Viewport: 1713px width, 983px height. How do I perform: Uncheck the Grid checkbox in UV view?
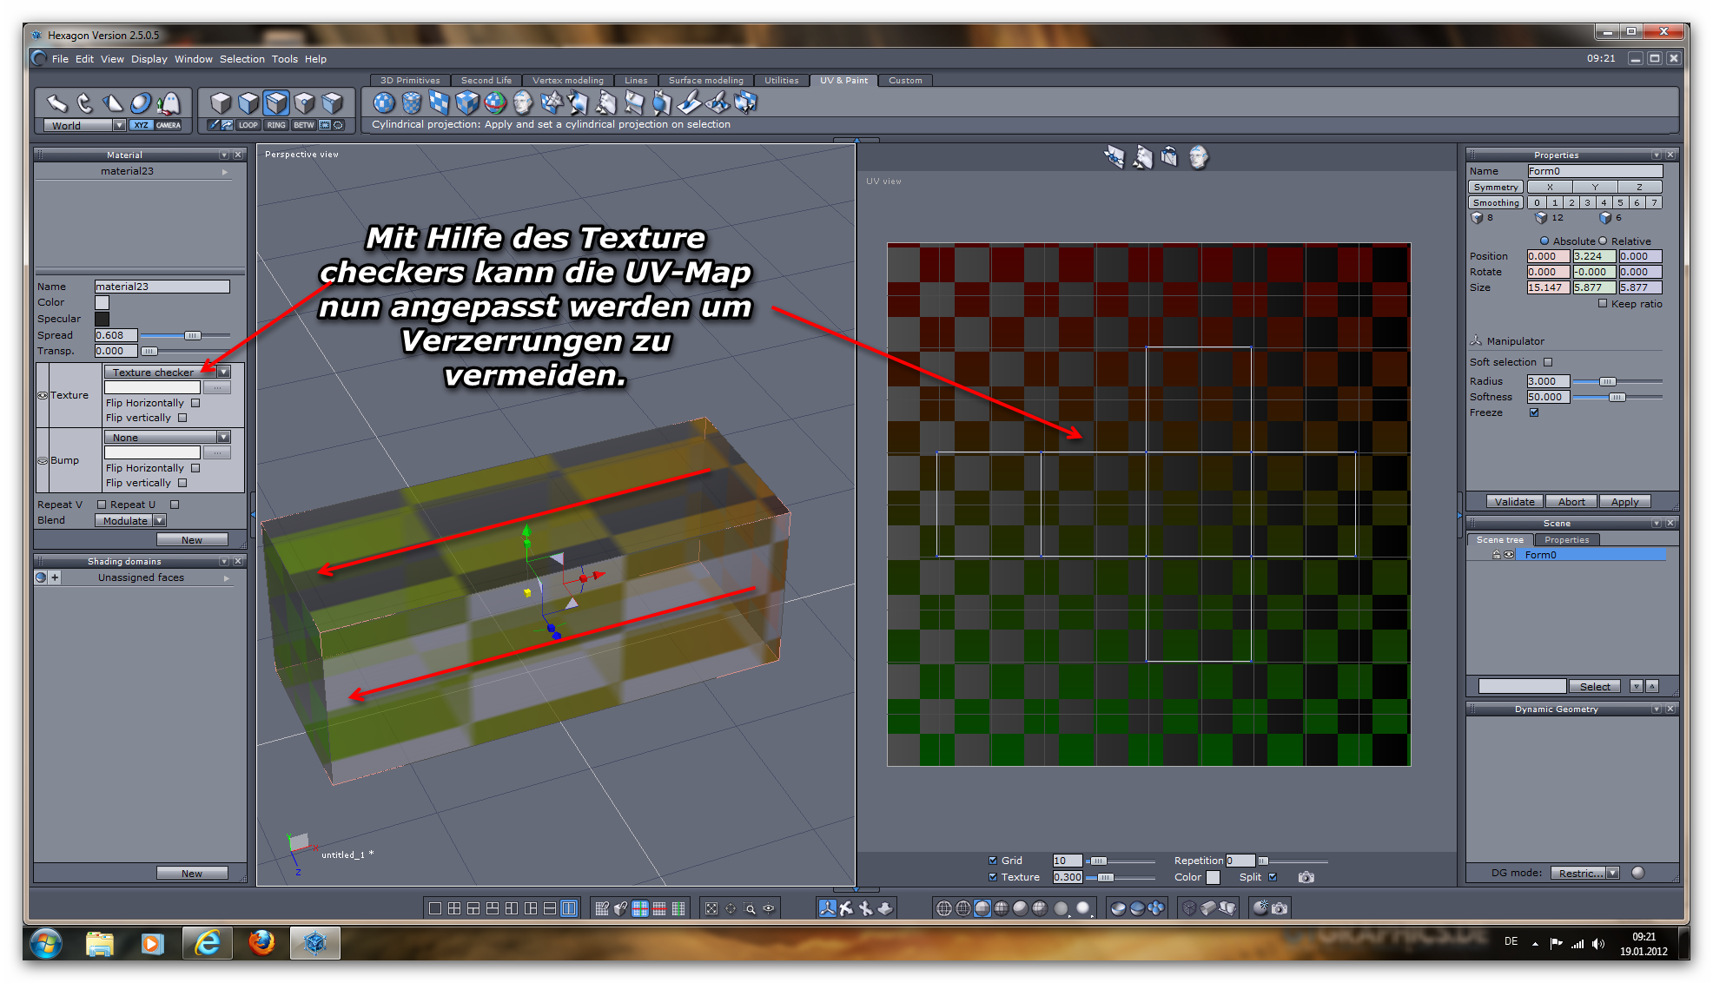[993, 861]
